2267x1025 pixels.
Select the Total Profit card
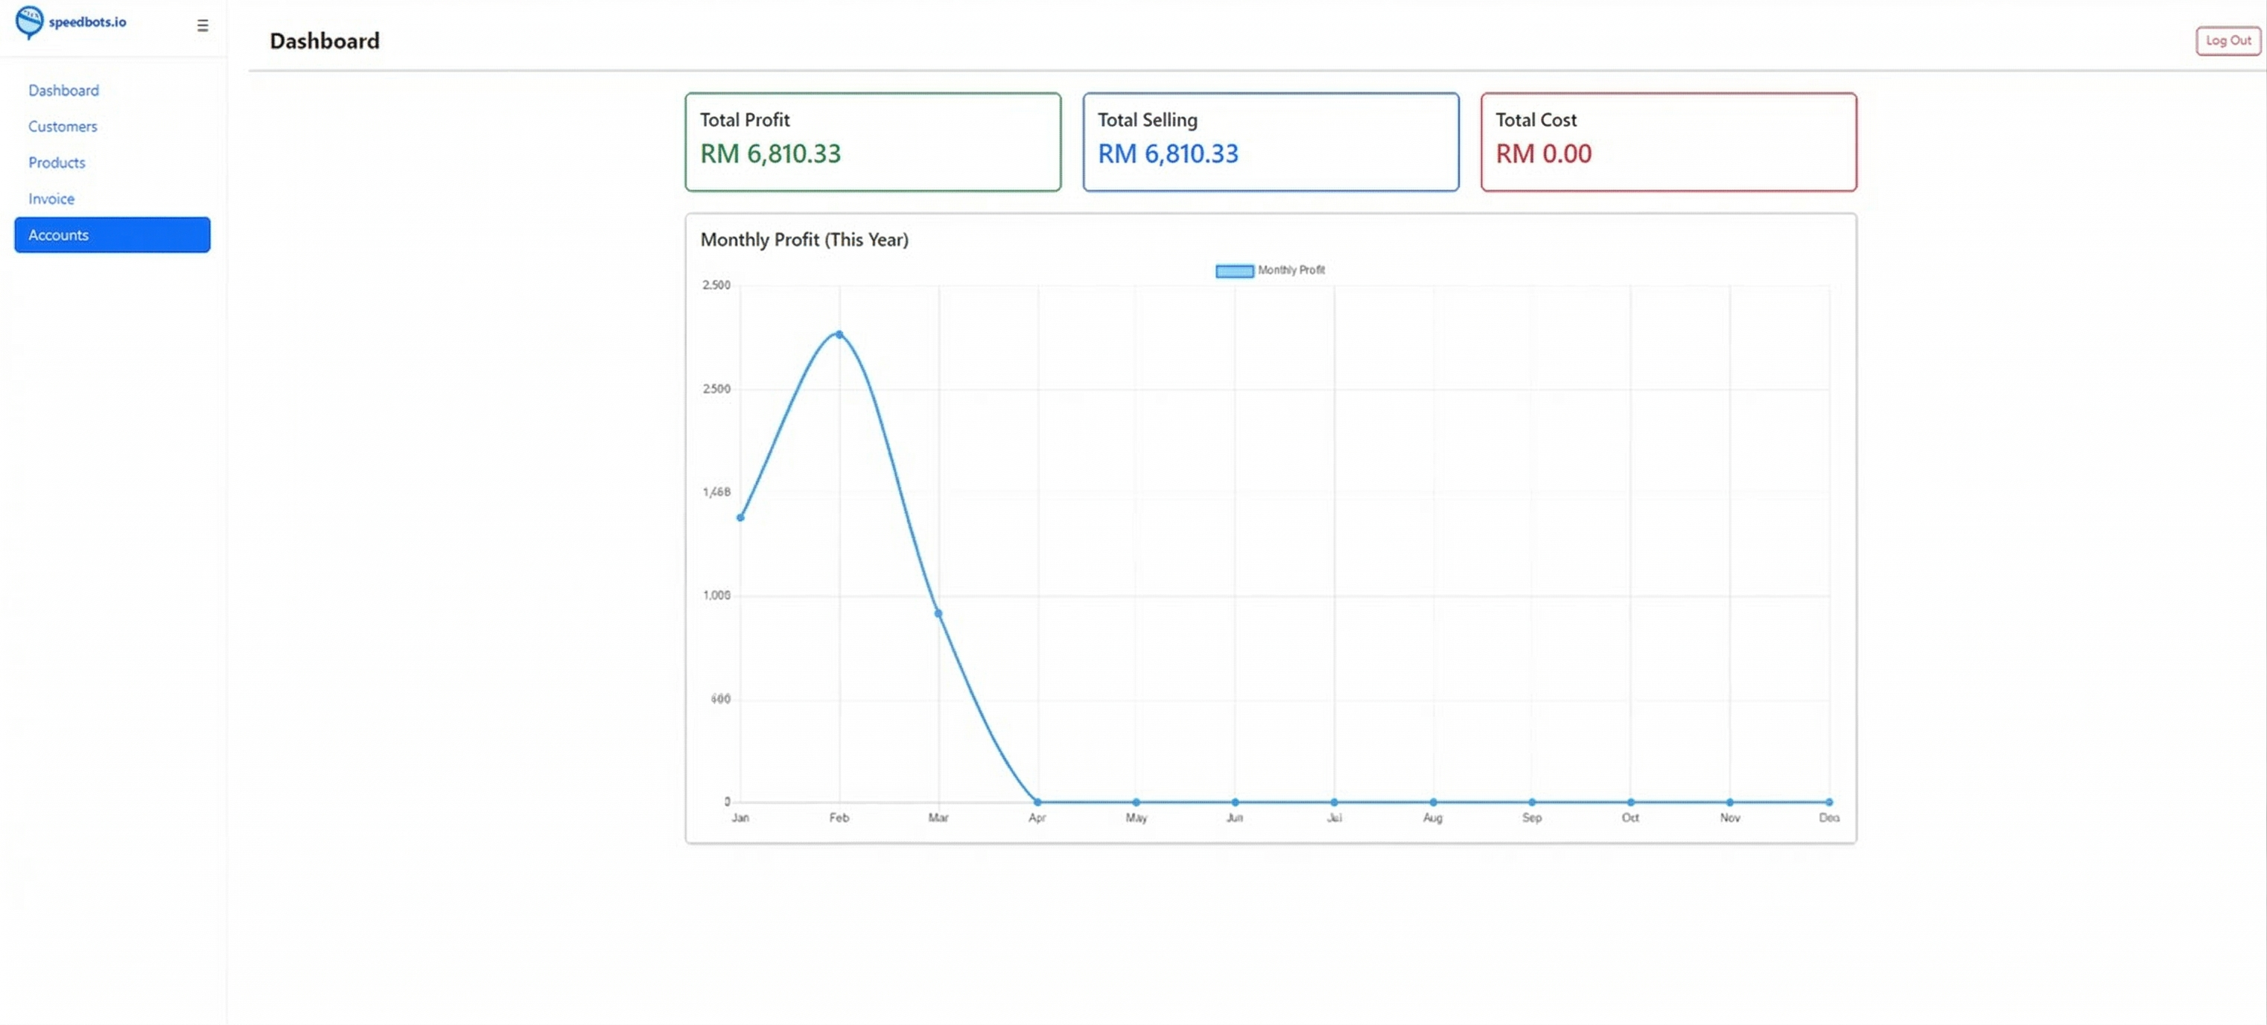coord(872,142)
